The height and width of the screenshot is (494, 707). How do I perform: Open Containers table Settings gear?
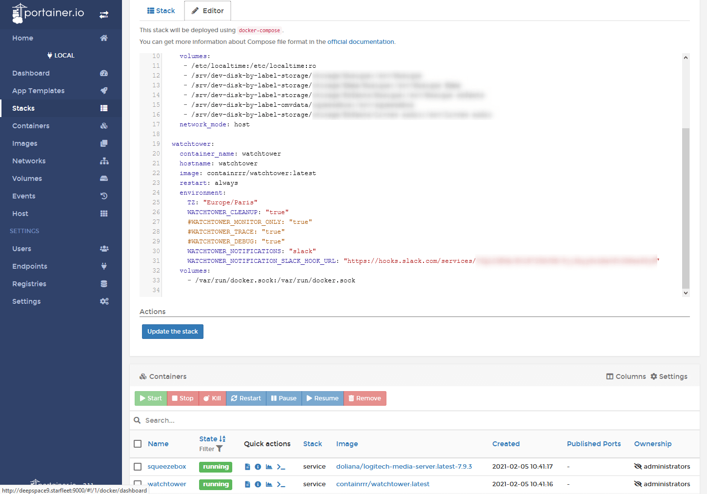(668, 376)
